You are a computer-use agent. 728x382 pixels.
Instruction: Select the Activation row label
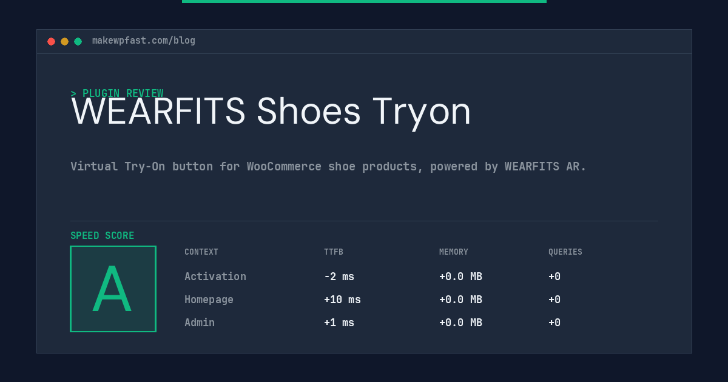pos(215,276)
